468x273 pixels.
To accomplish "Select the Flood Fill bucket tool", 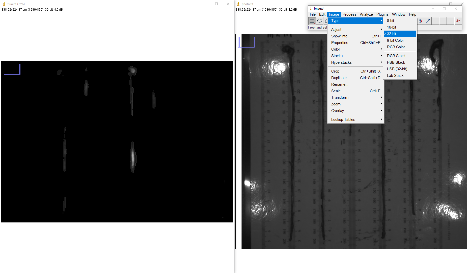I will 420,21.
